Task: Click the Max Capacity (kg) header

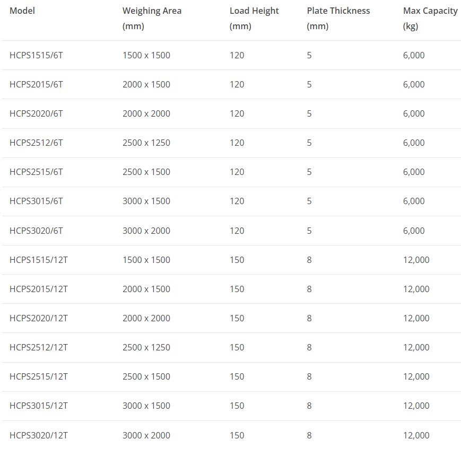Action: point(430,18)
